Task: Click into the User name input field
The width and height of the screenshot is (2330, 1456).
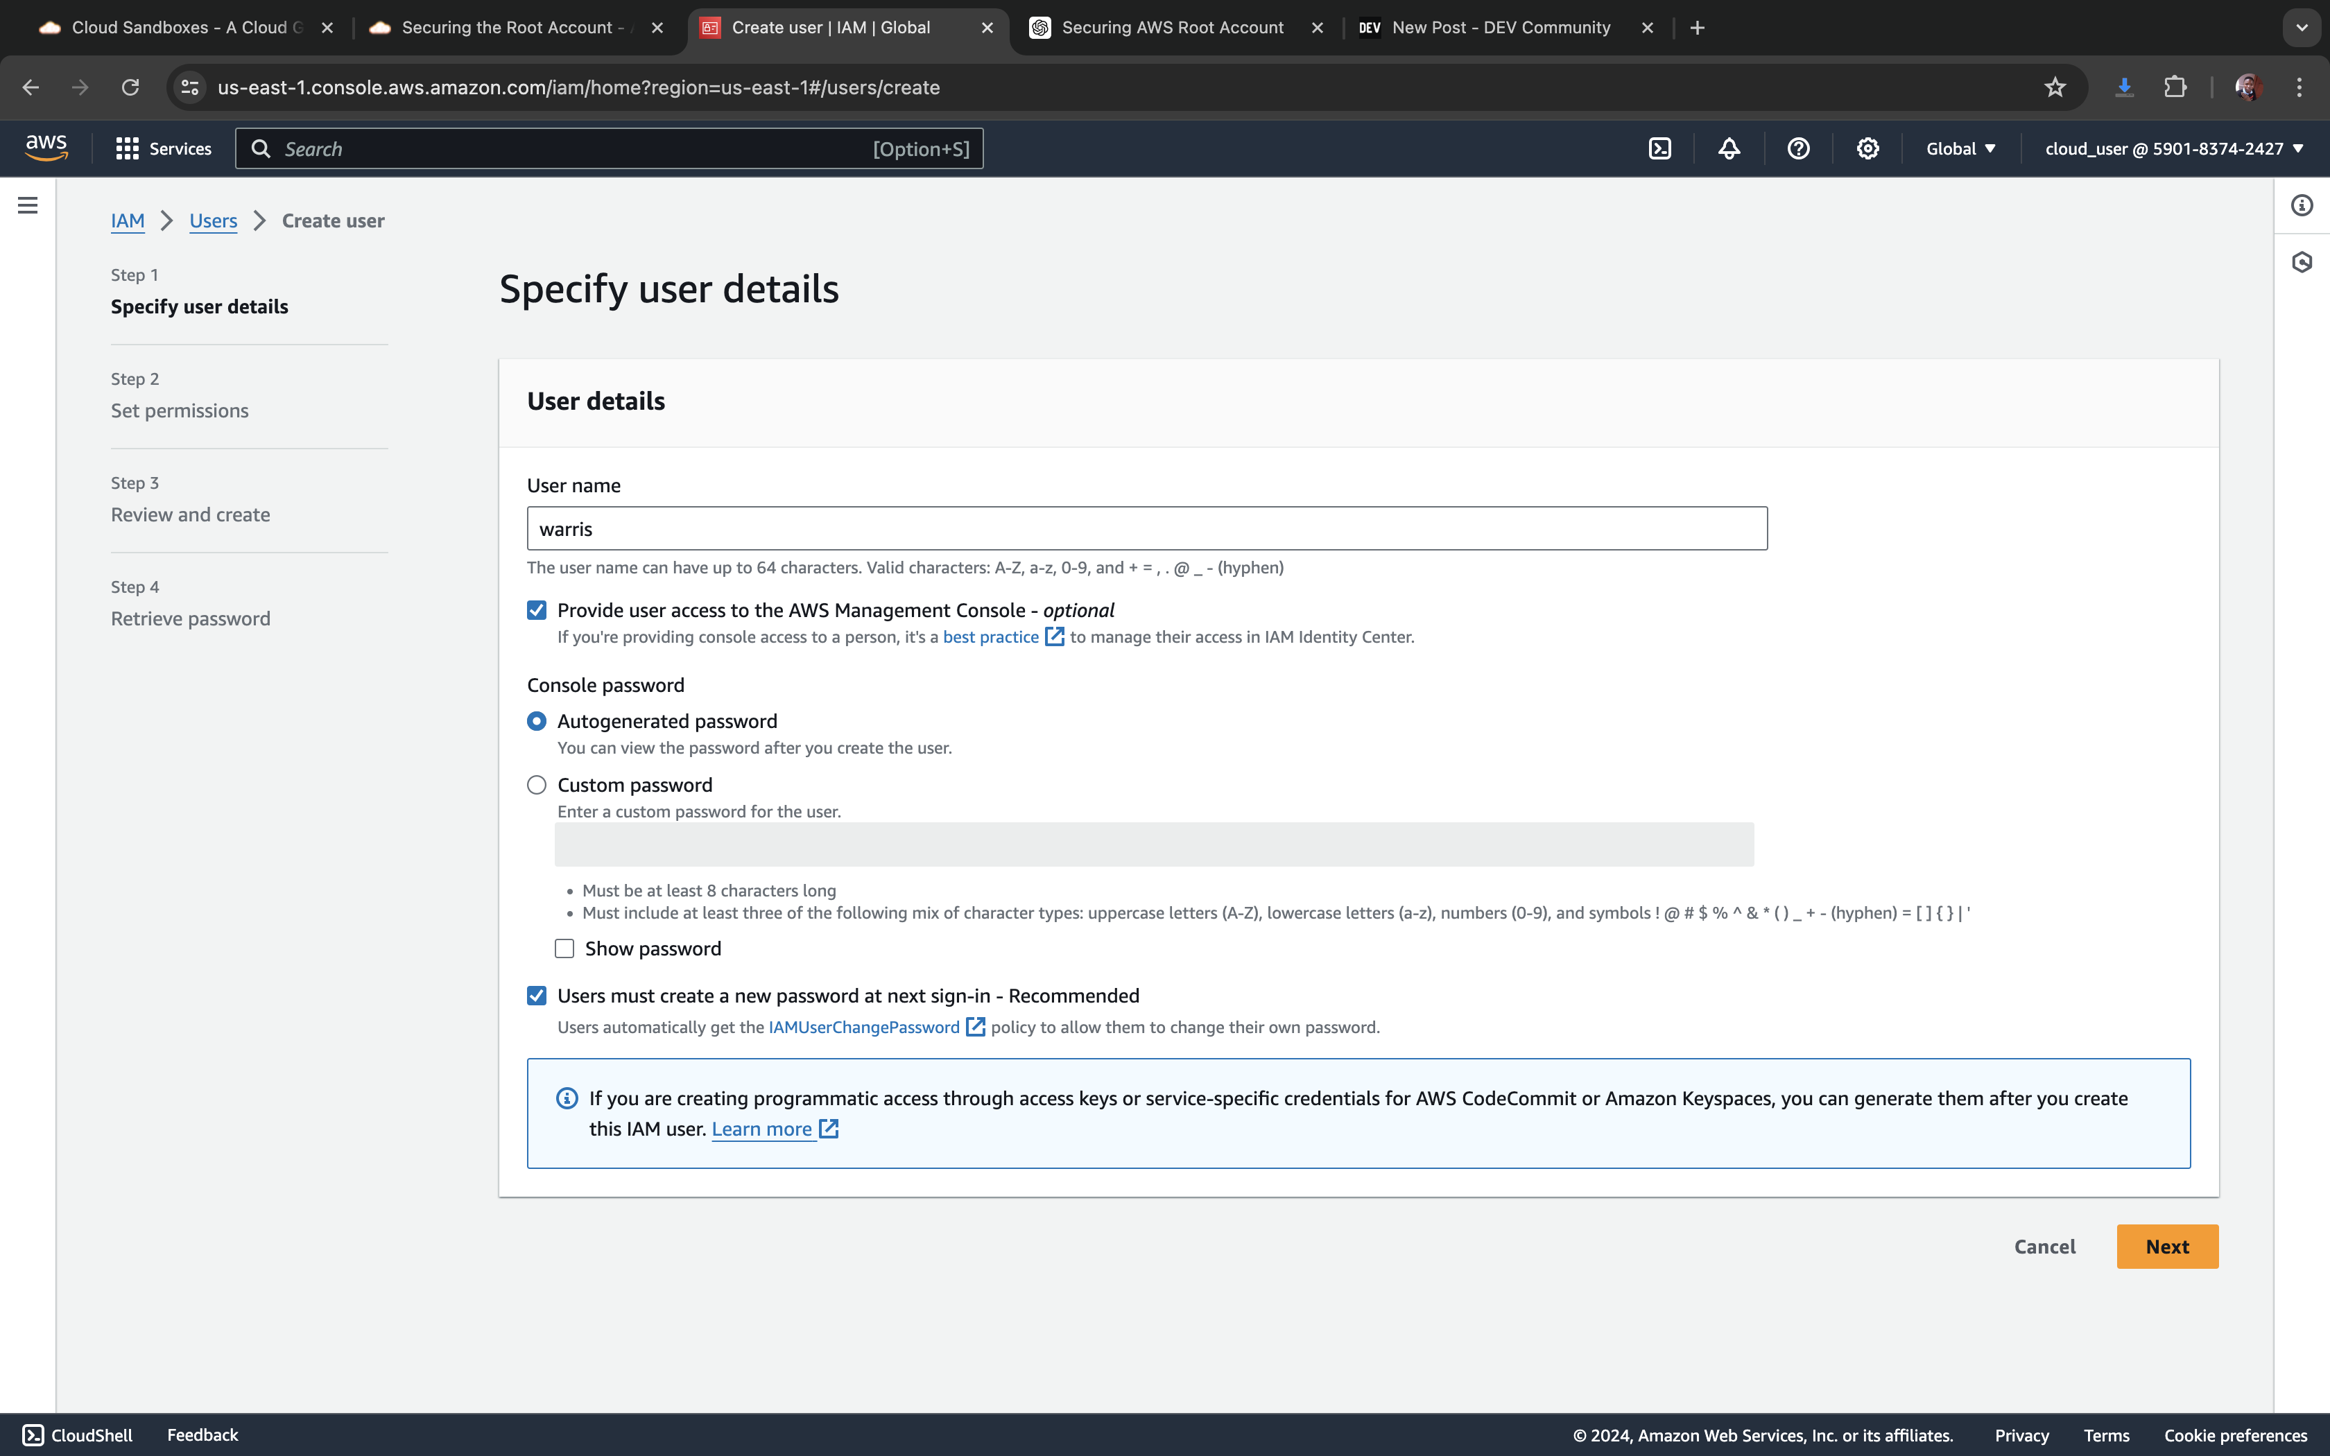Action: 1146,528
